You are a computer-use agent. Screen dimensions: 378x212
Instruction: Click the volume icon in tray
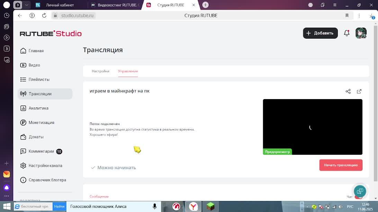pyautogui.click(x=341, y=207)
